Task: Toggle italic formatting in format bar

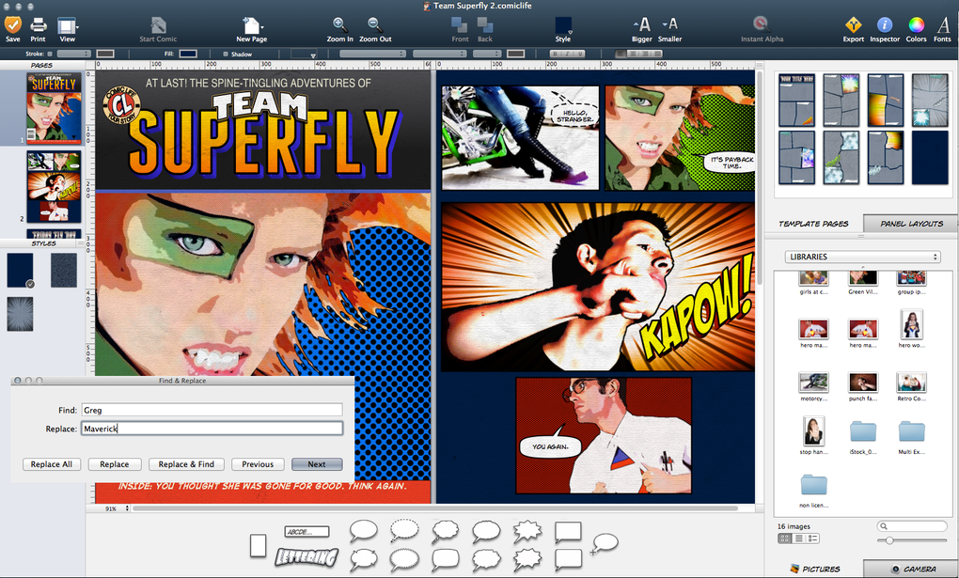Action: [x=567, y=54]
